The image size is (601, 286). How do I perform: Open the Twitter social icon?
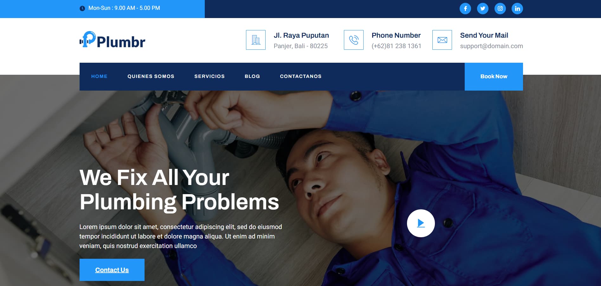482,9
